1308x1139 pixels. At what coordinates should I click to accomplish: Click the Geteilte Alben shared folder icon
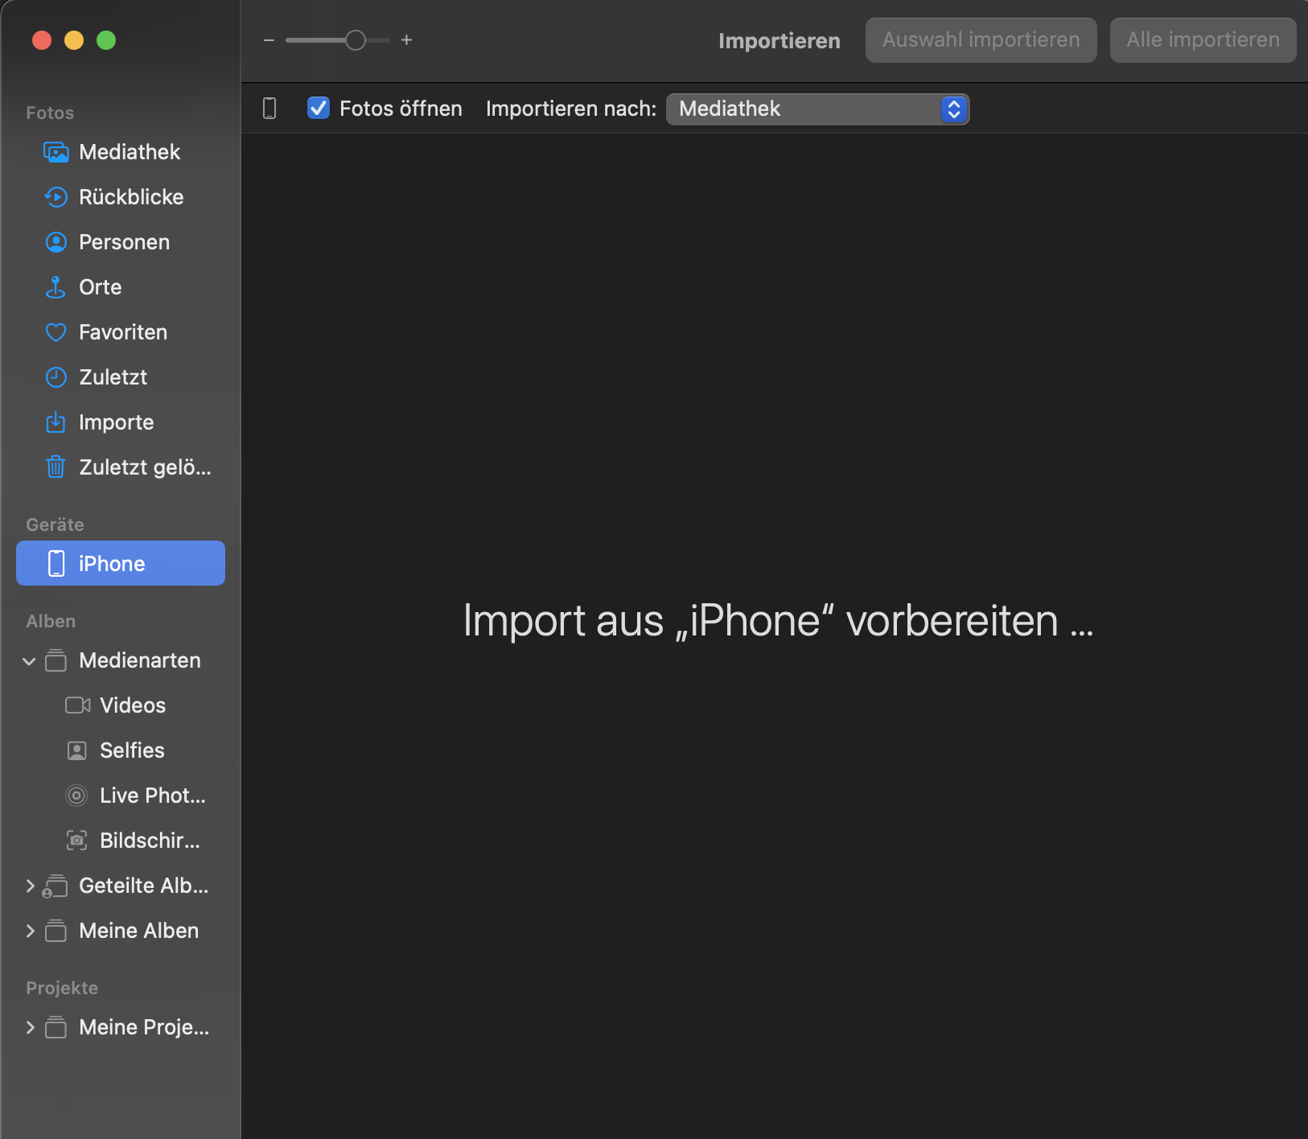click(55, 886)
